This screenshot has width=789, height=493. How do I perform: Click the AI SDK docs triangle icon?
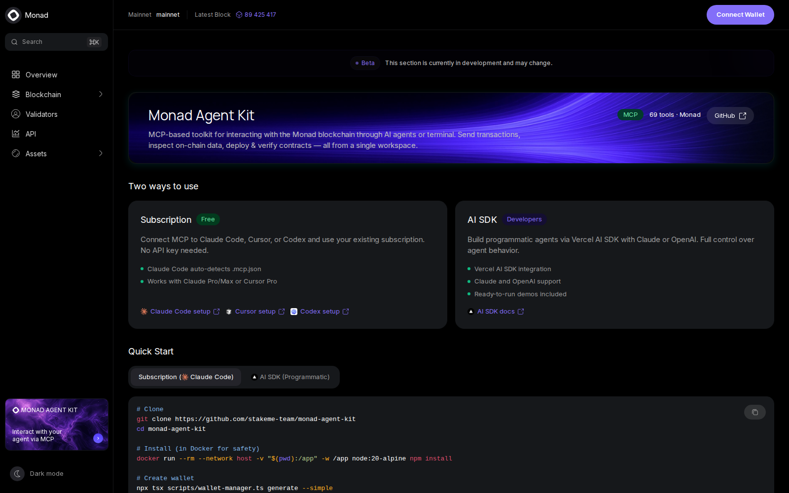471,312
